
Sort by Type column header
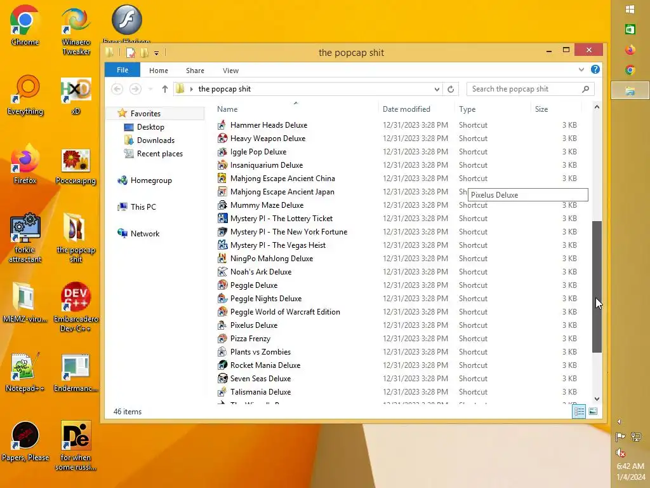tap(493, 109)
